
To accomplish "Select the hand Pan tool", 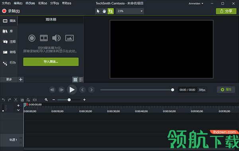I will (104, 11).
